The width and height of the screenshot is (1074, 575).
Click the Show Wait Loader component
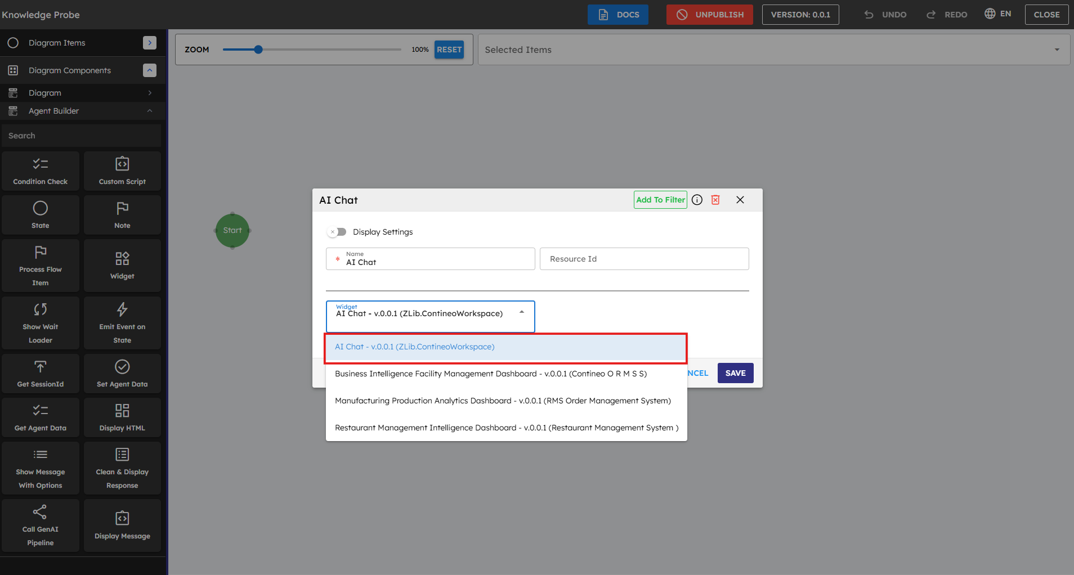pyautogui.click(x=41, y=323)
